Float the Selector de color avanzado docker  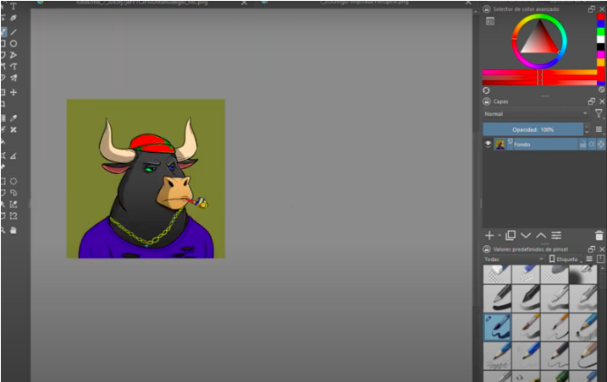click(x=591, y=9)
